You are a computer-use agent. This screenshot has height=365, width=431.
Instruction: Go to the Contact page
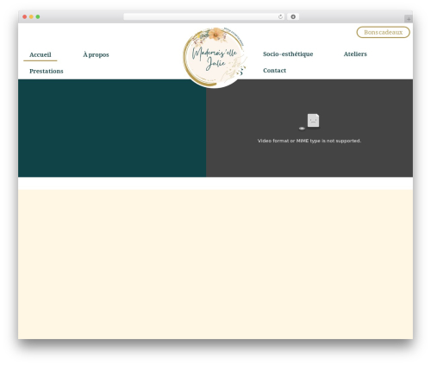274,71
